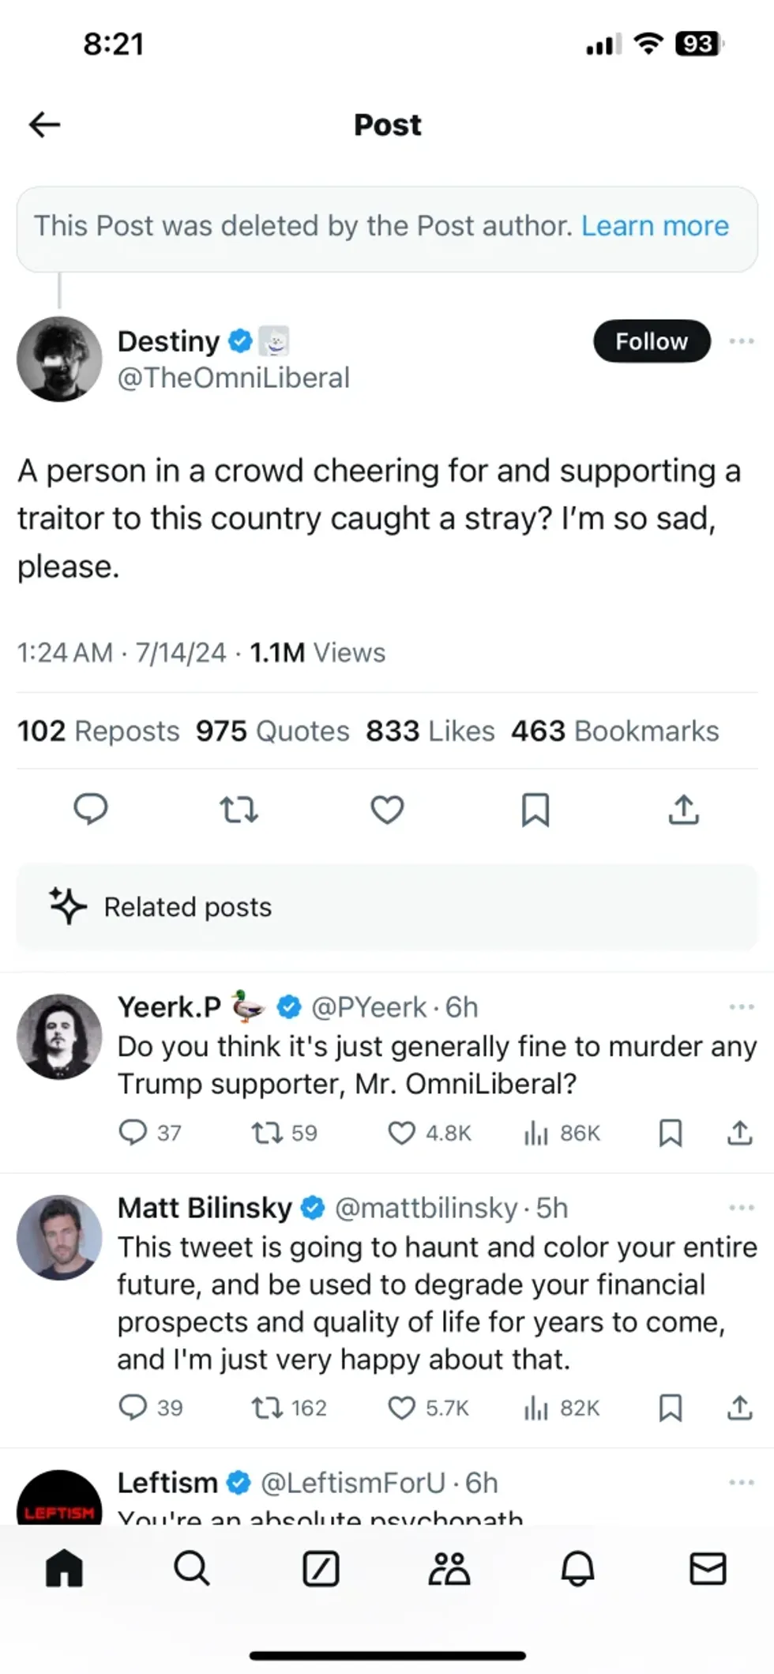Tap share icon under Destiny's post
774x1674 pixels.
pos(684,810)
